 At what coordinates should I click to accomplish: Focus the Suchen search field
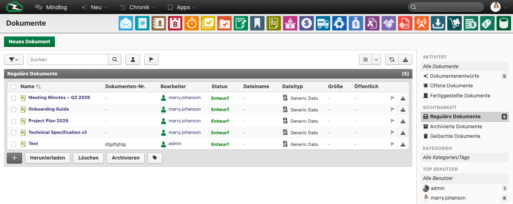click(x=68, y=59)
